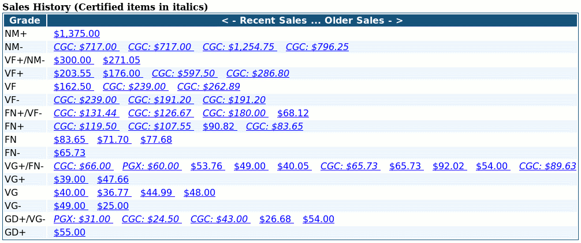This screenshot has width=581, height=243.
Task: Open the PGX $60.00 sale link
Action: click(152, 166)
